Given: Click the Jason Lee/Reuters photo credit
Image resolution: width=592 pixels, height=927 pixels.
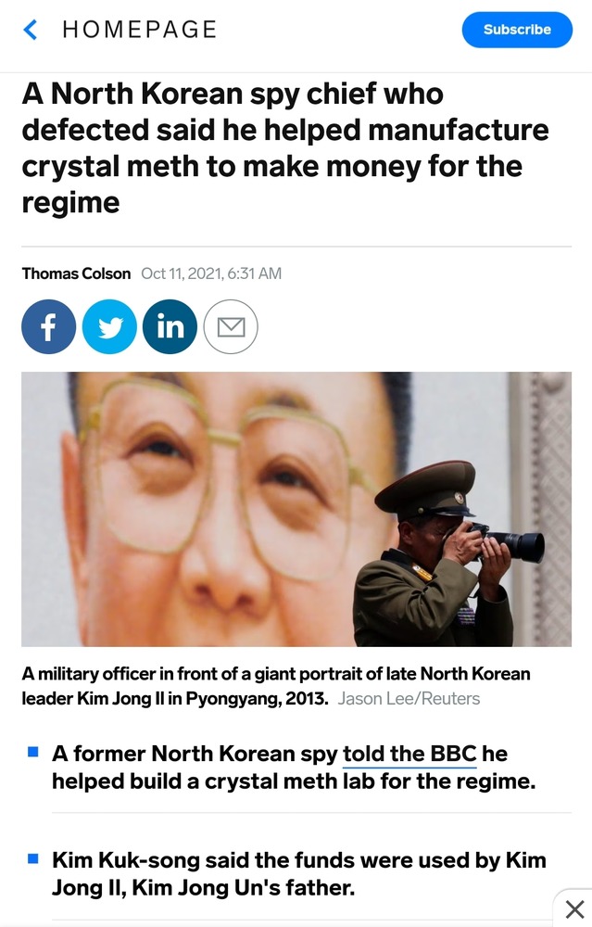Looking at the screenshot, I should [409, 699].
